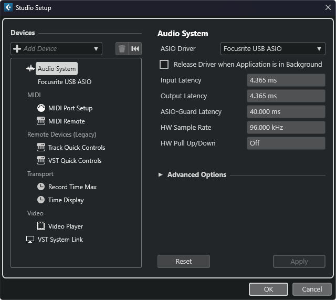Select the VST Quick Controls entry

tap(75, 161)
